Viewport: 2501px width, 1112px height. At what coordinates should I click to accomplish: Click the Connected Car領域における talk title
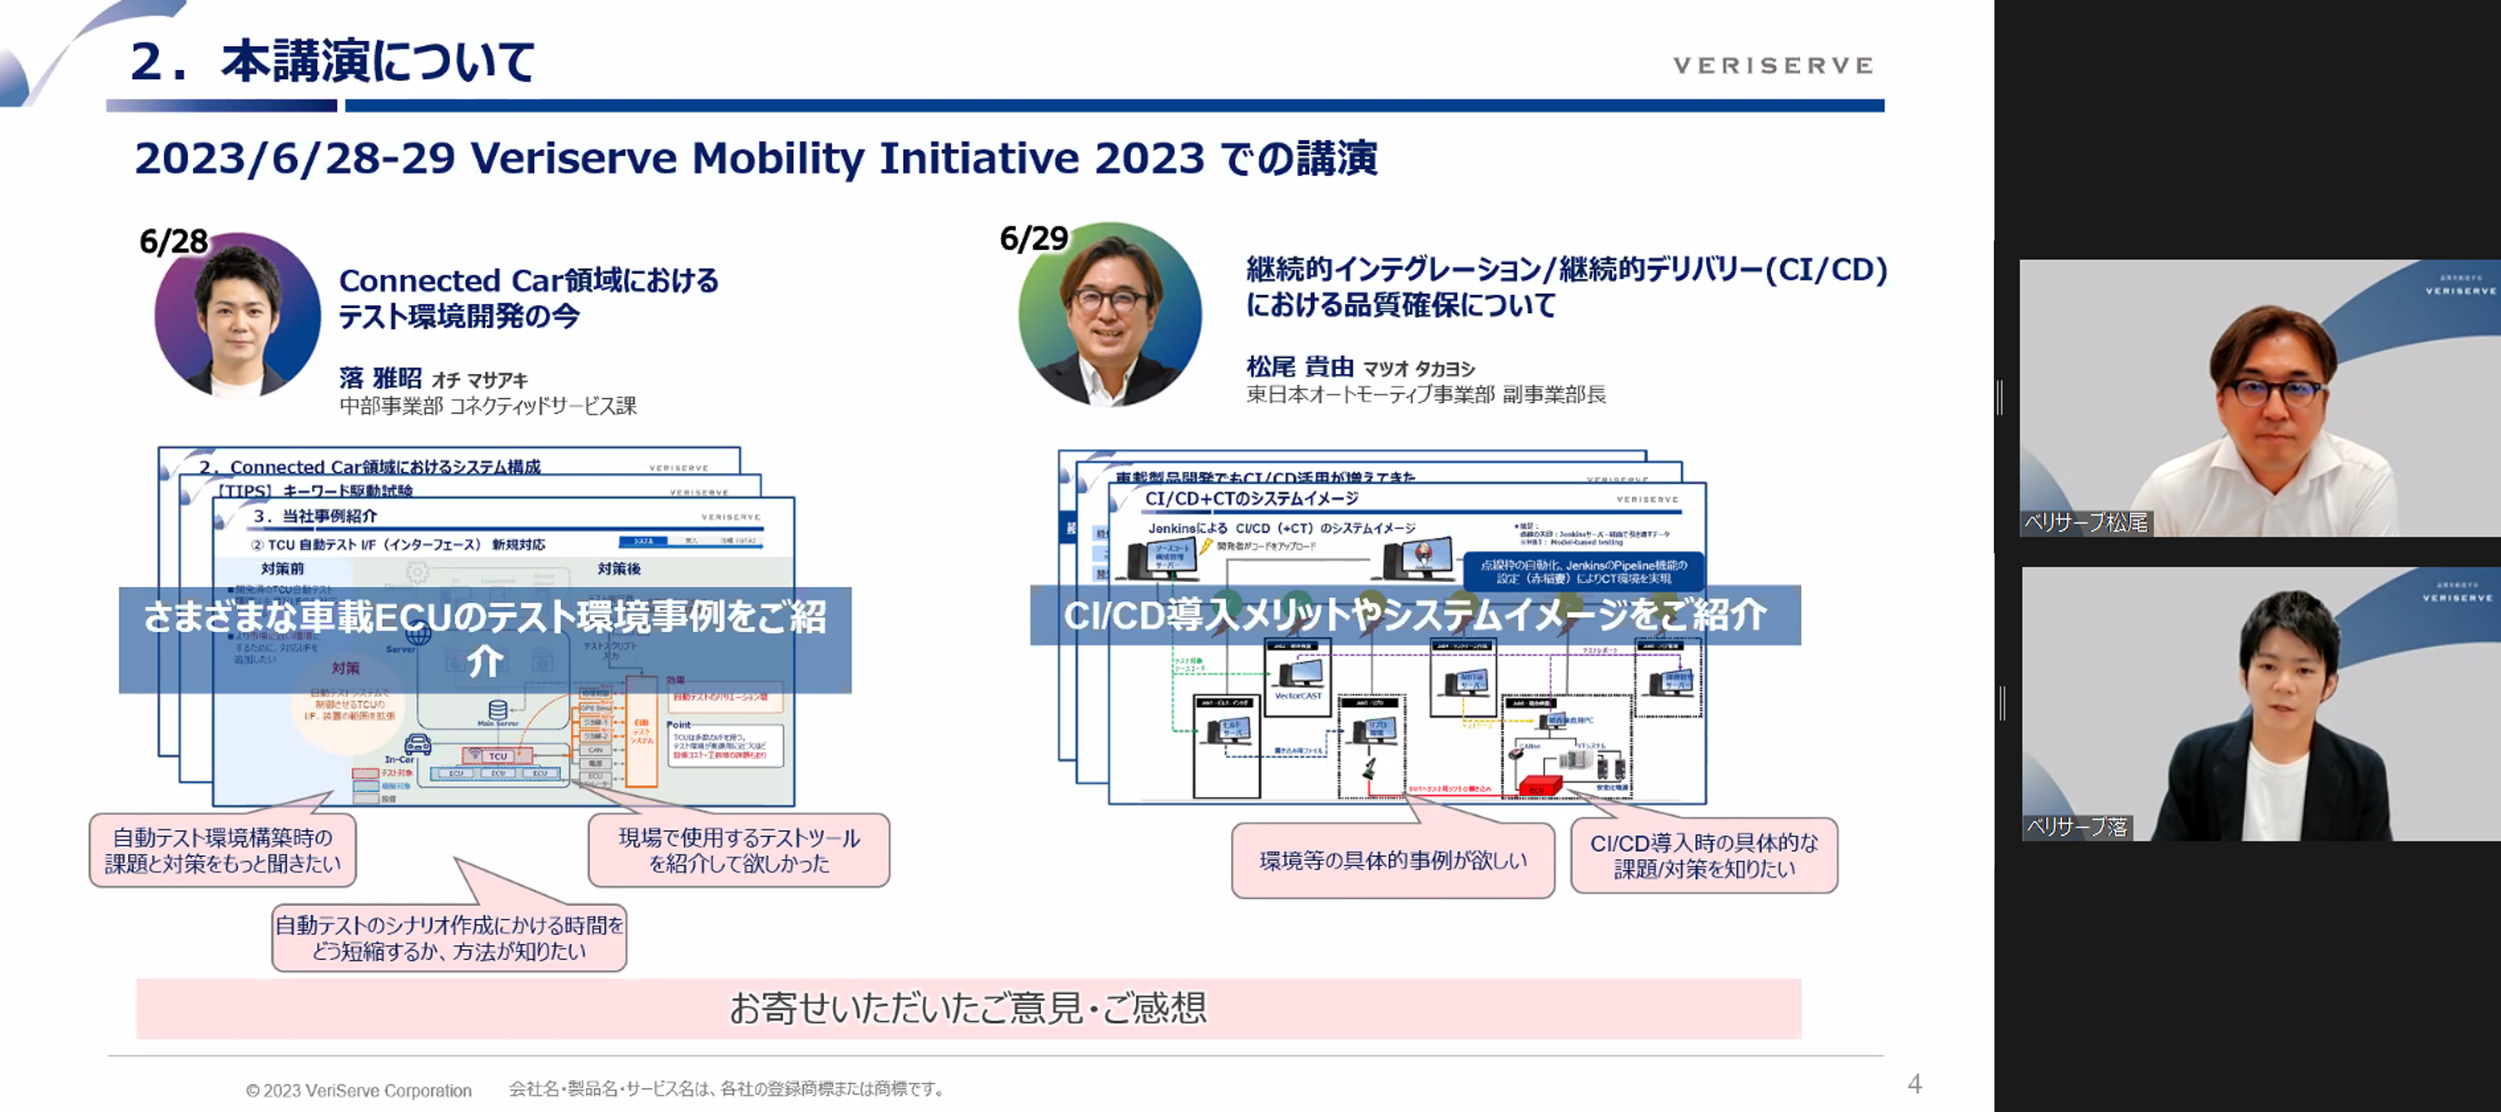pyautogui.click(x=528, y=297)
